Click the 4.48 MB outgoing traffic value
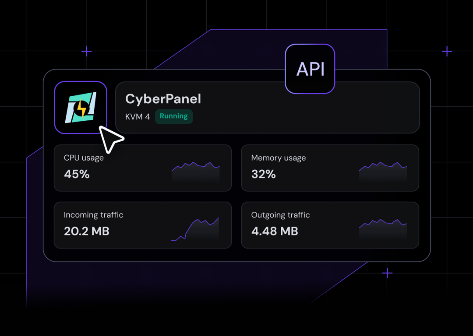This screenshot has width=473, height=336. [275, 231]
